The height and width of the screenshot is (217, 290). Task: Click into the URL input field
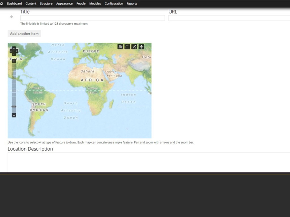tap(229, 18)
